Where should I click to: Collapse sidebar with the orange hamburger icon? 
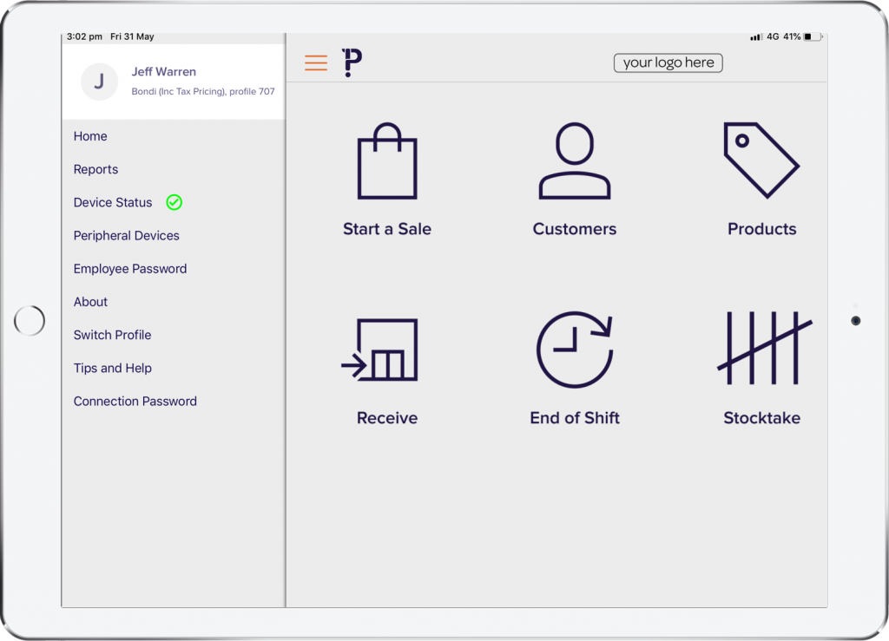point(316,62)
